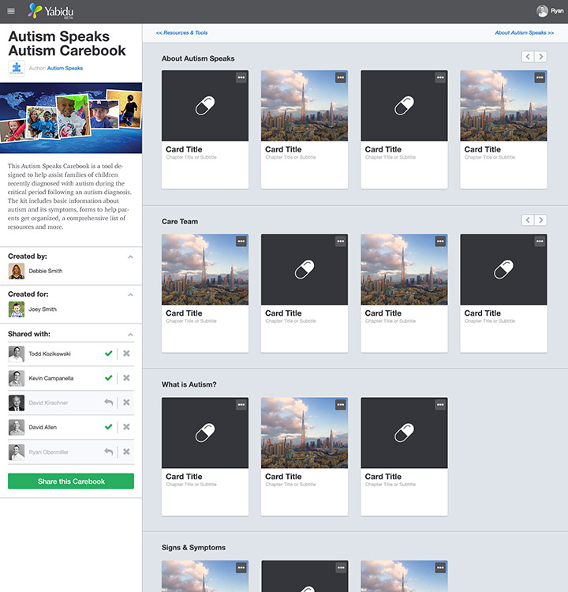
Task: Click the About Autism Speaks section heading
Action: pos(198,58)
